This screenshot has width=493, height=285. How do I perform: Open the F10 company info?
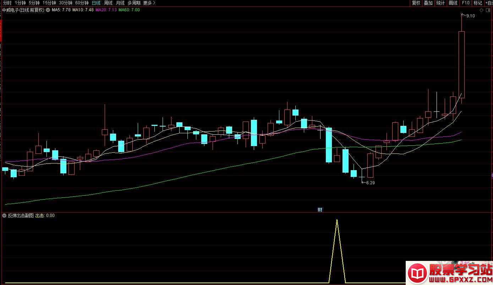[x=466, y=3]
